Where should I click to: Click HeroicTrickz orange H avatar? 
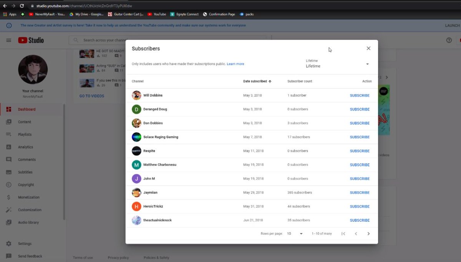(136, 206)
